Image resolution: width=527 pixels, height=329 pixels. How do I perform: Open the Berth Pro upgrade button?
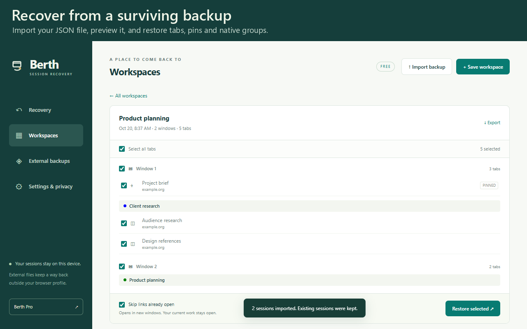click(46, 307)
